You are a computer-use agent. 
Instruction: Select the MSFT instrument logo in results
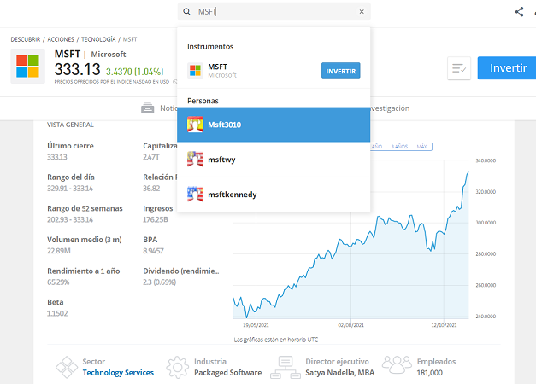click(195, 70)
